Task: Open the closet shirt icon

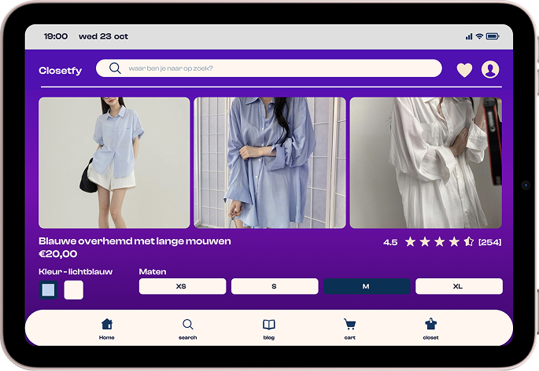Action: tap(430, 325)
